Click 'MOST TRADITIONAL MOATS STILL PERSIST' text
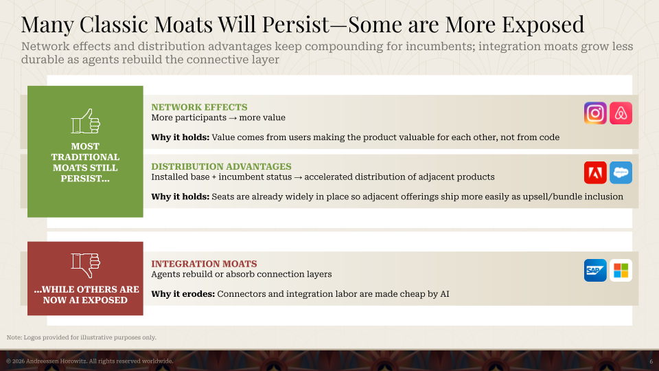The image size is (659, 371). click(85, 162)
